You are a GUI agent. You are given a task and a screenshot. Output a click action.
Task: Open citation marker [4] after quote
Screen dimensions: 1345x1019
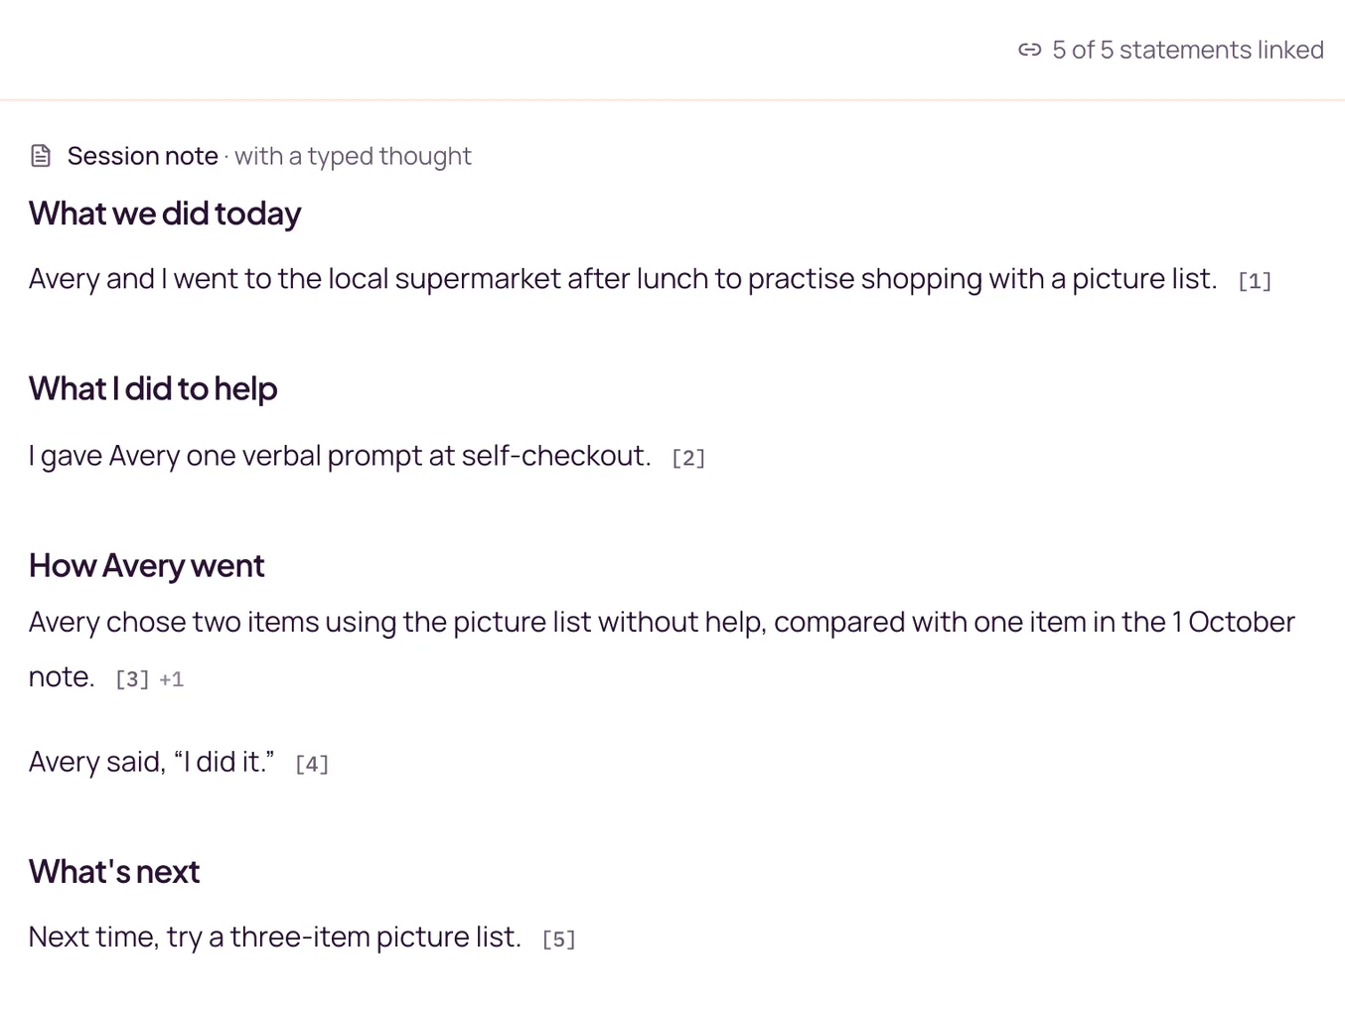pyautogui.click(x=312, y=764)
